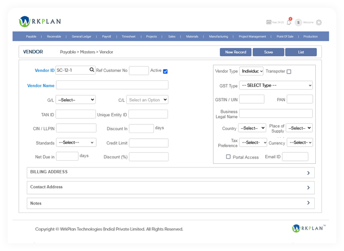Open the Production menu
The image size is (344, 251).
[311, 37]
